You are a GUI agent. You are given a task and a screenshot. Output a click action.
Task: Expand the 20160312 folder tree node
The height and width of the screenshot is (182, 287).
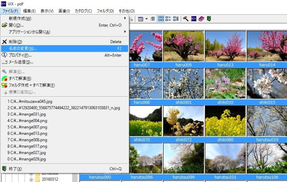[x=31, y=179]
